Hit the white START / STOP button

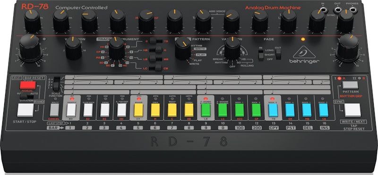26,110
